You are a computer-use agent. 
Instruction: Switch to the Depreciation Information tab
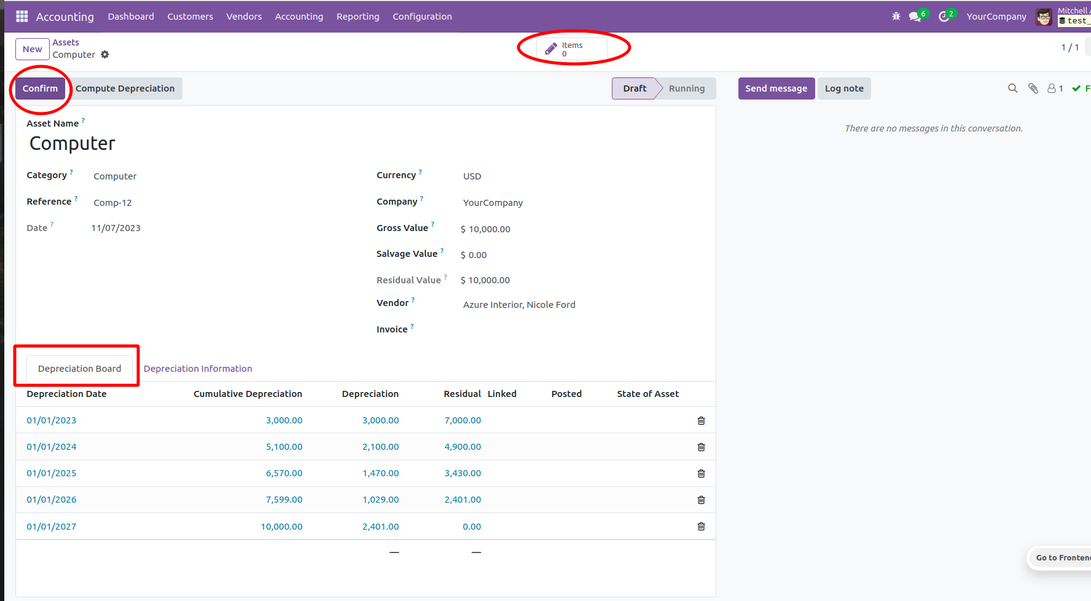[198, 369]
